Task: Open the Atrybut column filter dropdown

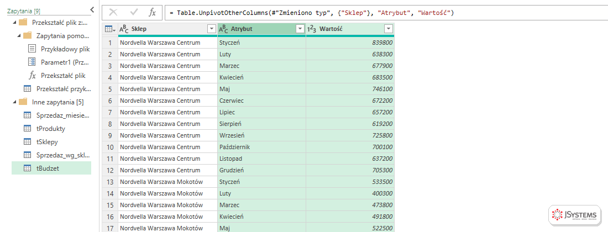Action: pos(300,29)
